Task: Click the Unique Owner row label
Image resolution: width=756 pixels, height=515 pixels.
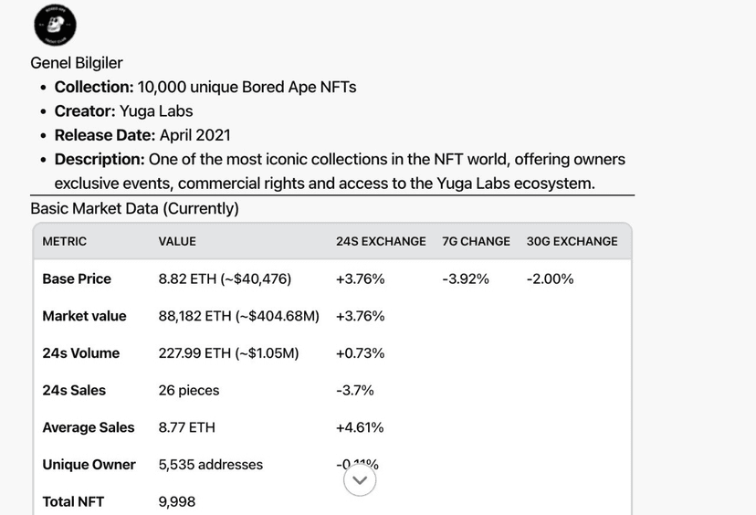Action: click(x=89, y=465)
